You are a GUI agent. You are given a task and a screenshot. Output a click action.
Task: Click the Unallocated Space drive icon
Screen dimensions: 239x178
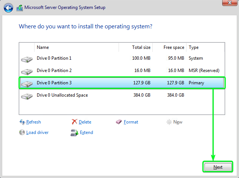coord(27,96)
